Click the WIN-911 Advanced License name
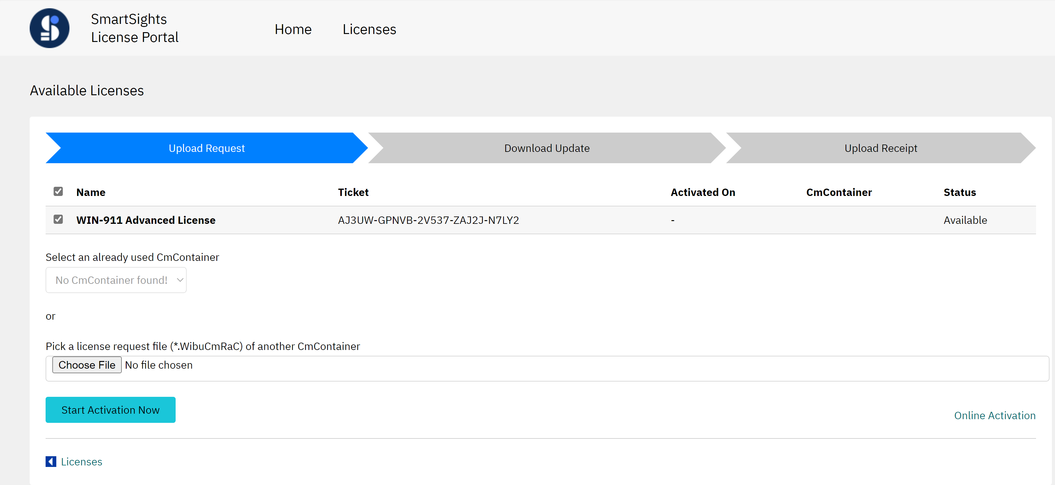The image size is (1055, 485). point(145,220)
